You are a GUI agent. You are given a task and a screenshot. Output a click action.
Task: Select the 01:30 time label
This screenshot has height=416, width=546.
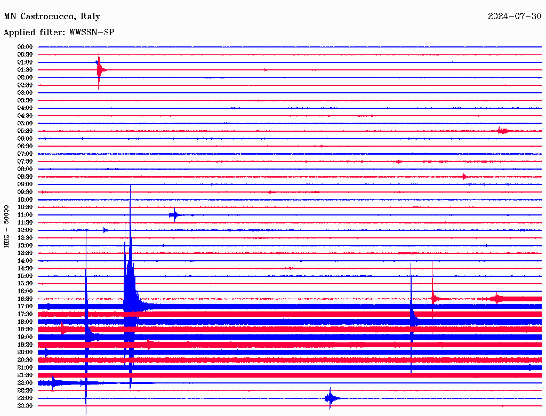tap(25, 70)
